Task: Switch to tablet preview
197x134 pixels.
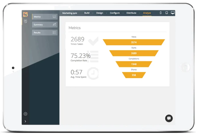Action: (x=167, y=13)
